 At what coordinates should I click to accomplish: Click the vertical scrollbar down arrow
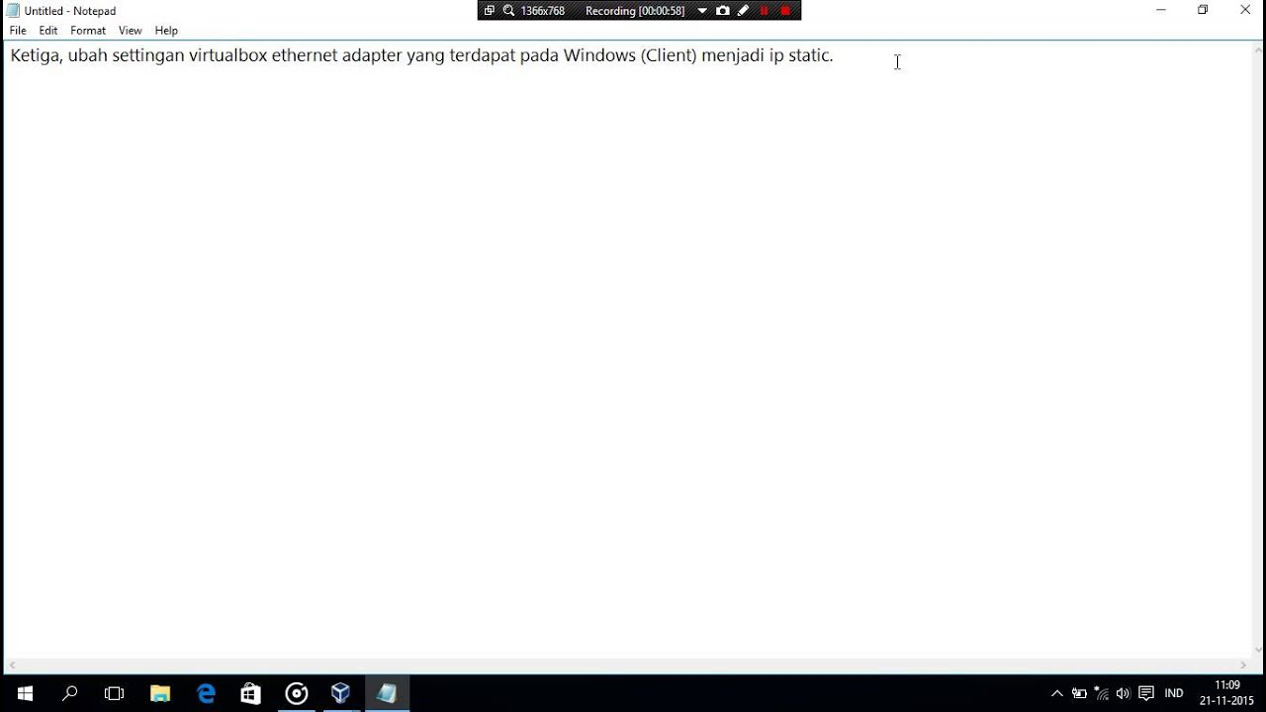tap(1258, 651)
